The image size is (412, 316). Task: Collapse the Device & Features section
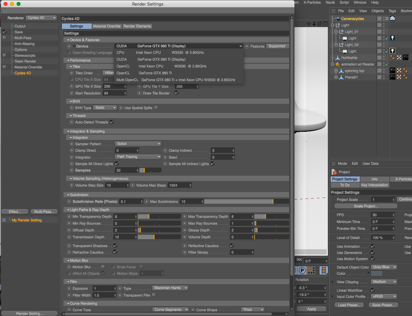pyautogui.click(x=68, y=40)
